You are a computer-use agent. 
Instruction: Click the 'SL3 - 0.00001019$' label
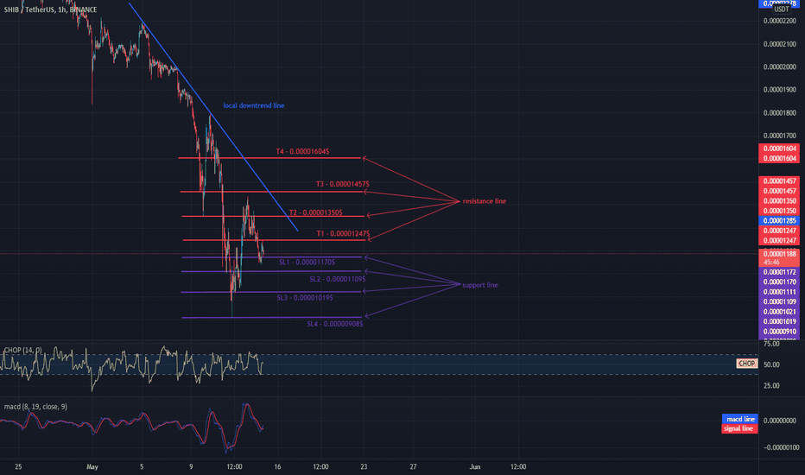coord(305,298)
